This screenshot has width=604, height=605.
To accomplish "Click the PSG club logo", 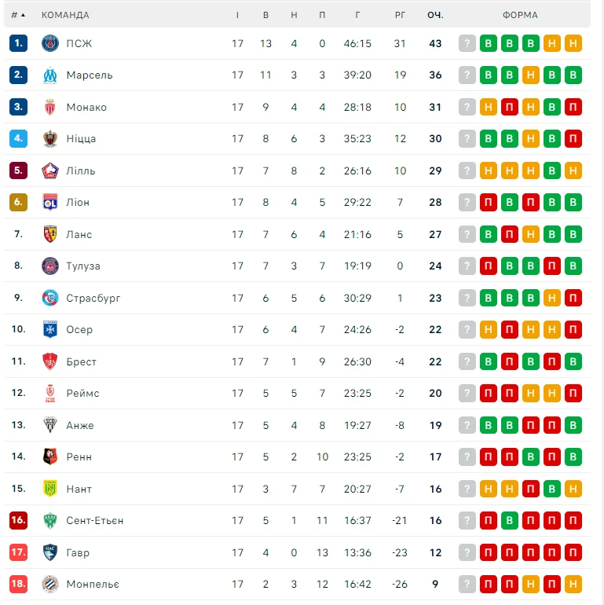I will click(50, 43).
